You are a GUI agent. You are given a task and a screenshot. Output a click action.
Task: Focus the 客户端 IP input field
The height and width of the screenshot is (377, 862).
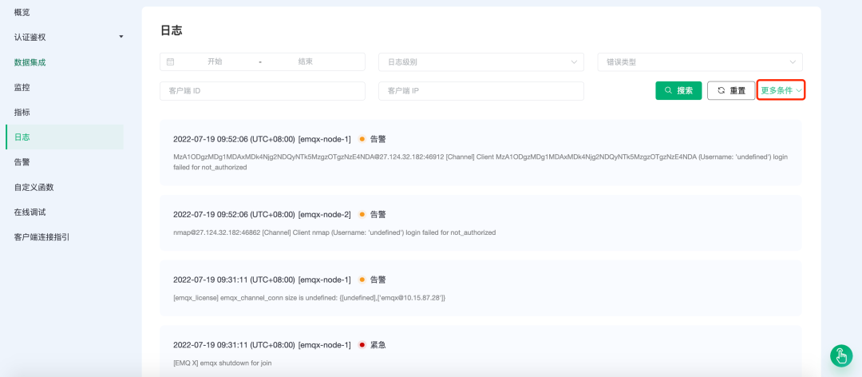[x=481, y=91]
